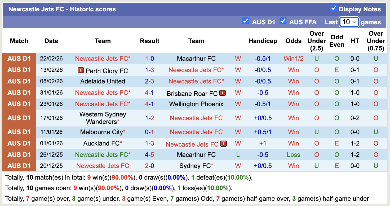
Task: Click the AUS D1 badge on the 20/12/25 row
Action: coord(19,166)
